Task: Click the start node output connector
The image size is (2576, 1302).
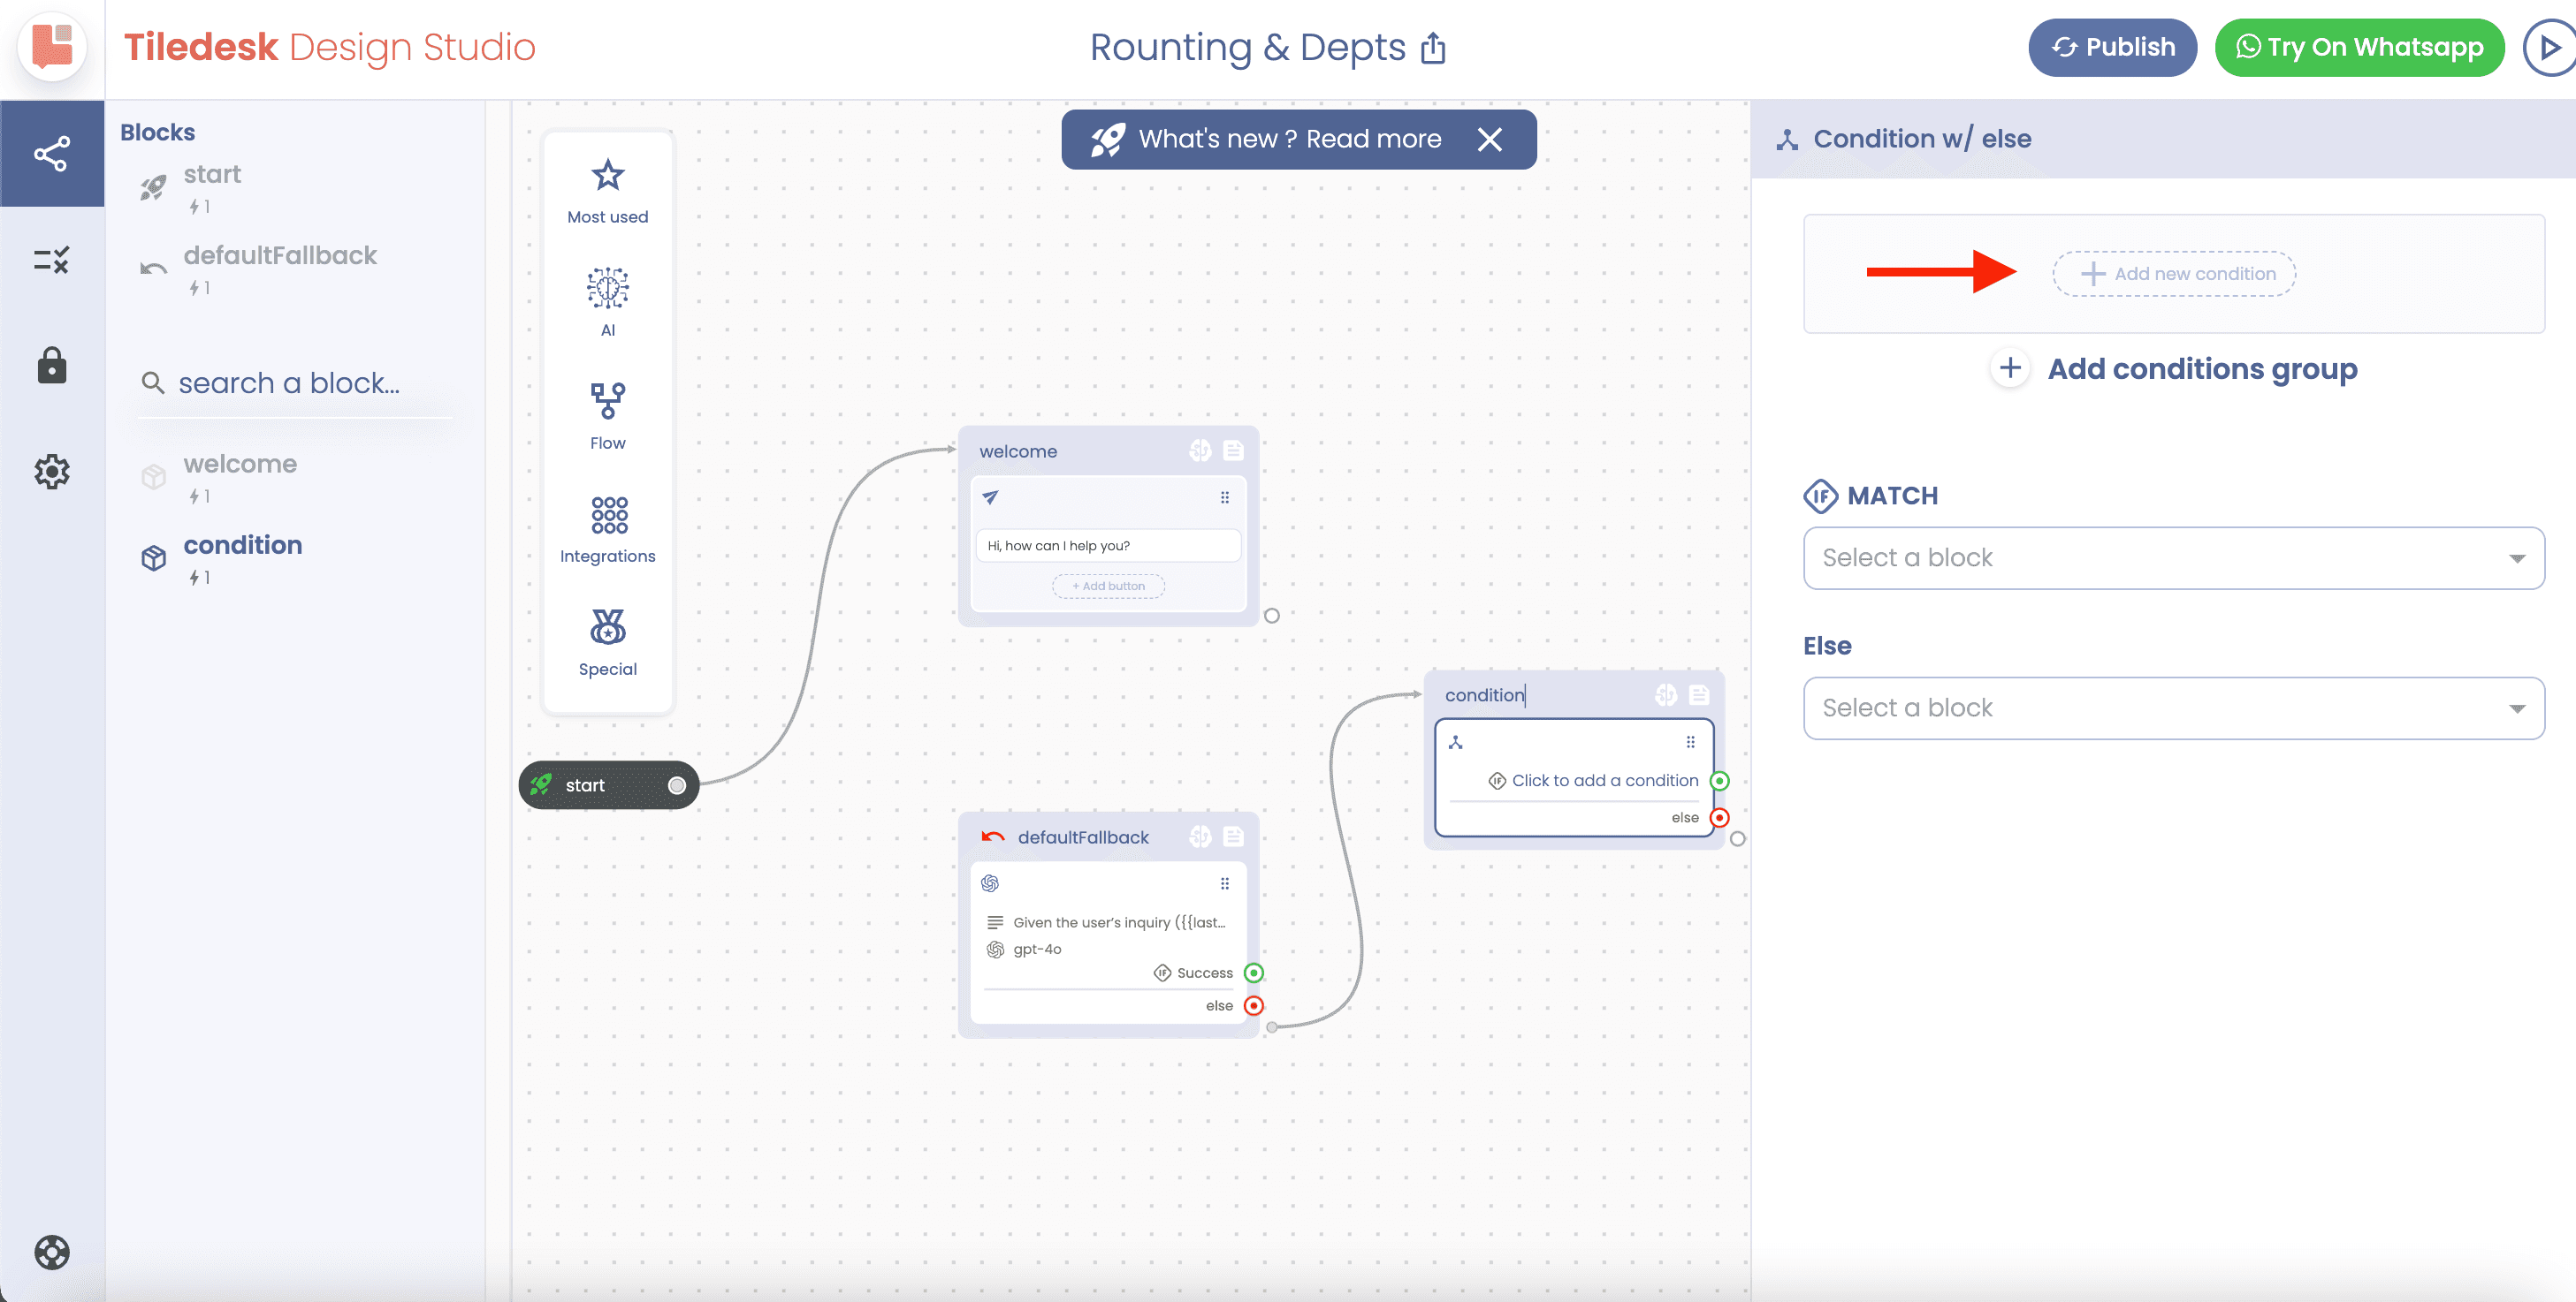Action: coord(677,785)
